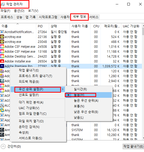Sort by the CPU column header
This screenshot has width=144, height=152.
96,26
